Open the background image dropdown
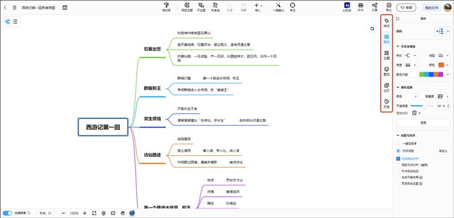This screenshot has width=454, height=218. point(444,97)
